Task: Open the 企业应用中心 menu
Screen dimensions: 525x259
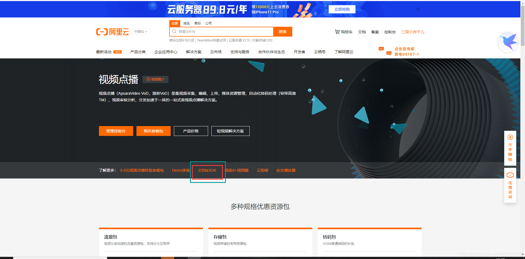Action: pos(166,52)
